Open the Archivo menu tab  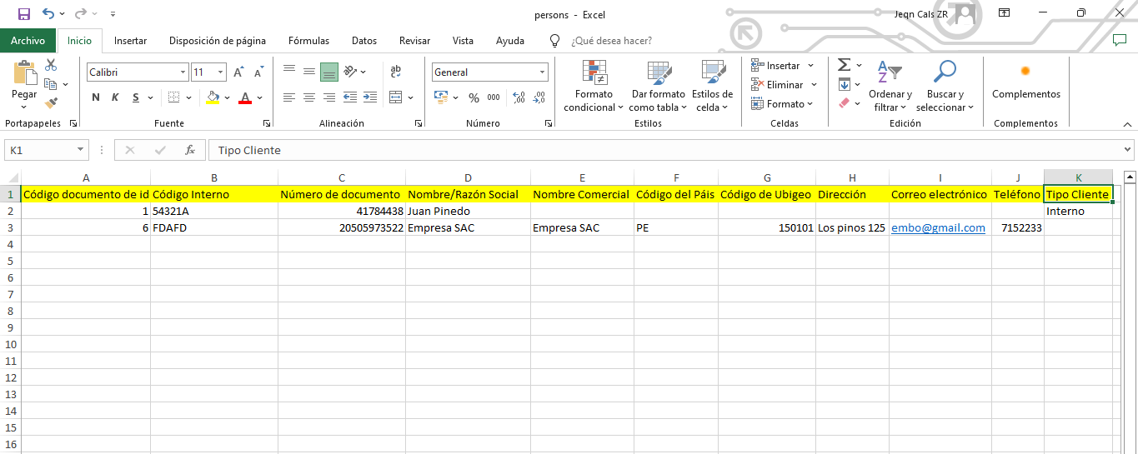28,41
